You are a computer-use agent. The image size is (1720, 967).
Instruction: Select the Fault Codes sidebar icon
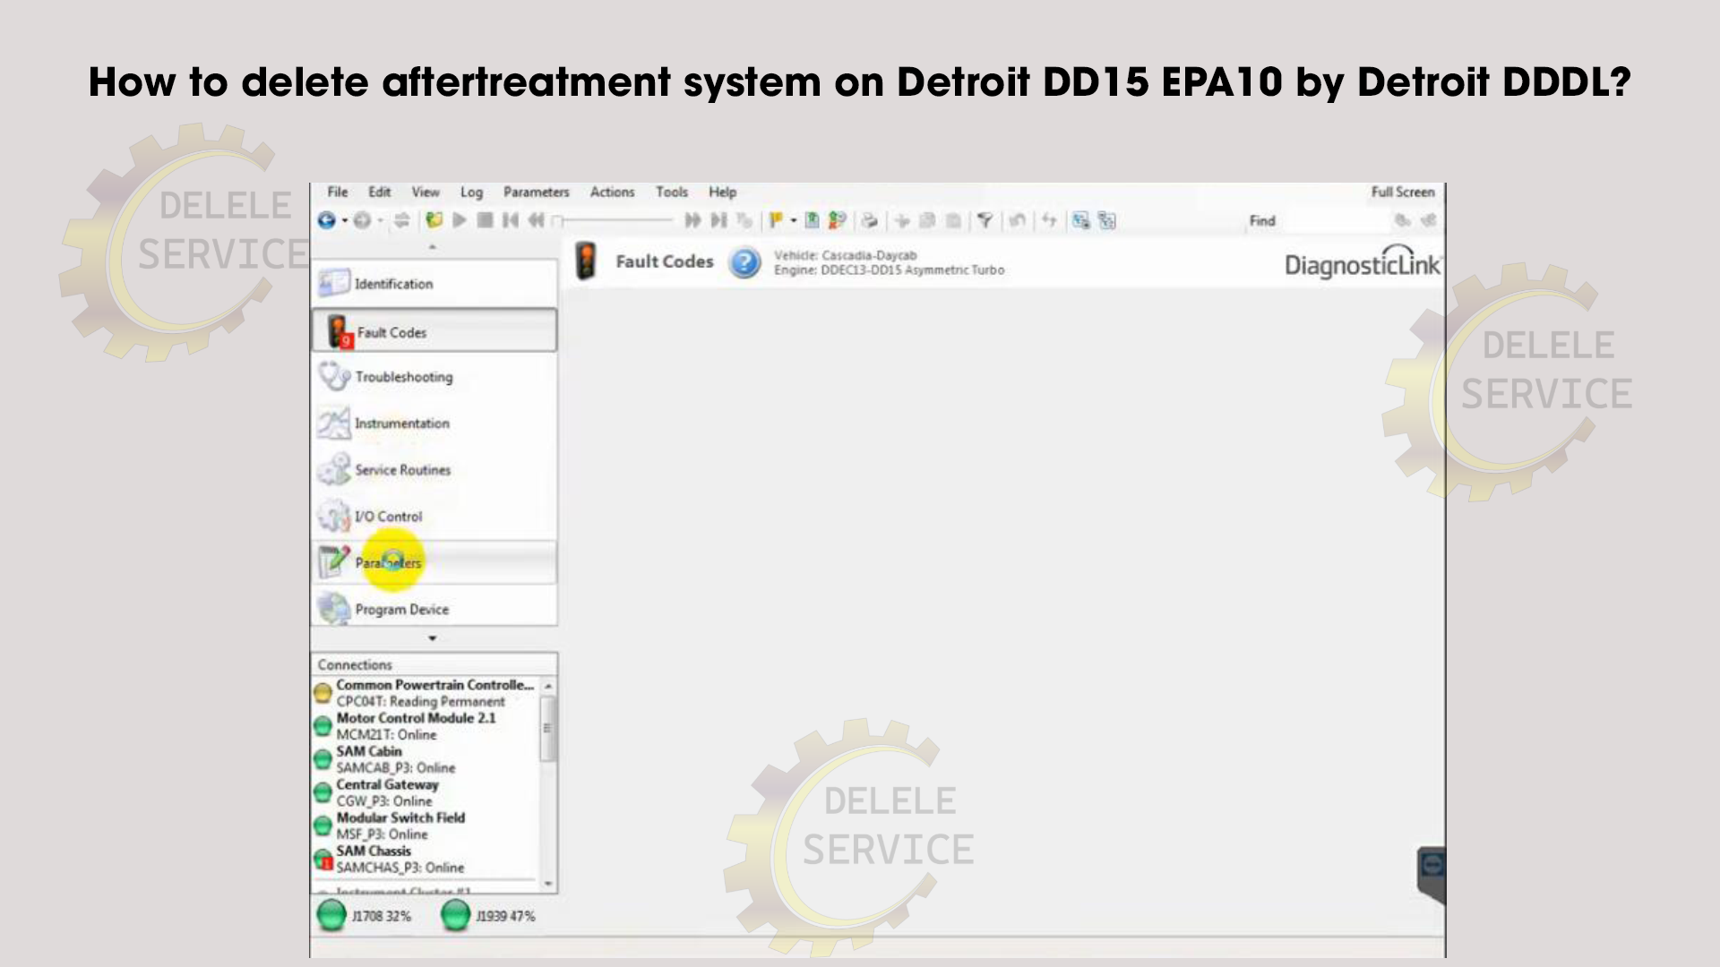coord(336,330)
